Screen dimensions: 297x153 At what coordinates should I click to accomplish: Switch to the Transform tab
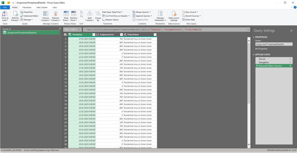pyautogui.click(x=27, y=8)
